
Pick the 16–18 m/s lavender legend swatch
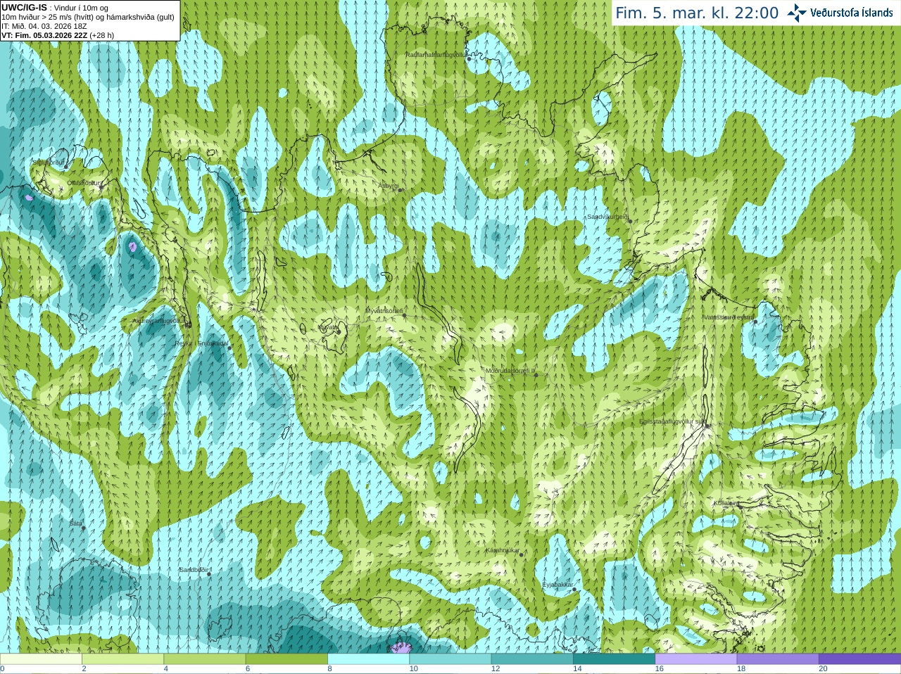pos(696,659)
